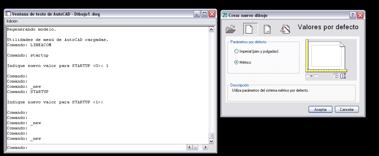Choose the Use a template icon

267,29
